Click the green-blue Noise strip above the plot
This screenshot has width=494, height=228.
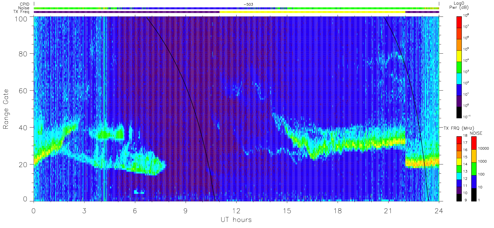[x=236, y=8]
